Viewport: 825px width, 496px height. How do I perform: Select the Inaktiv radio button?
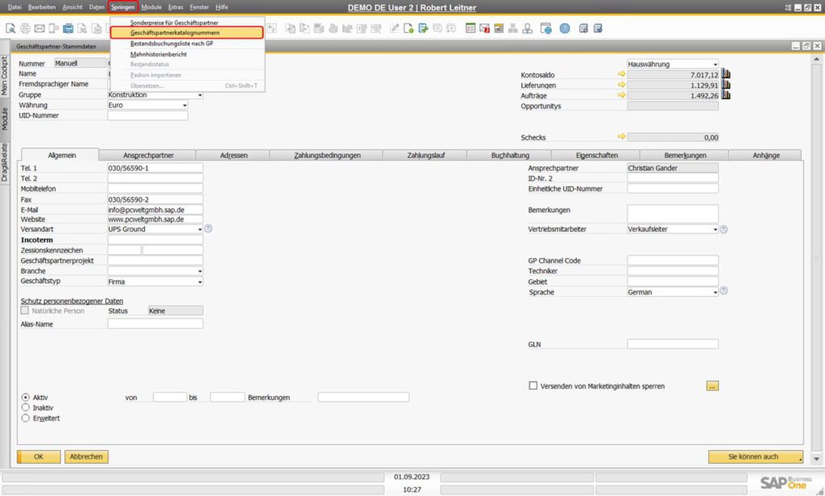coord(26,407)
